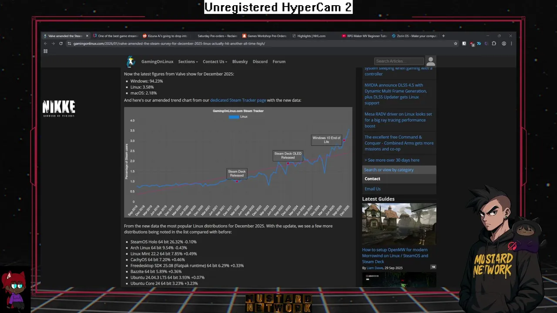
Task: Open the red shield blocker extension icon
Action: point(472,44)
